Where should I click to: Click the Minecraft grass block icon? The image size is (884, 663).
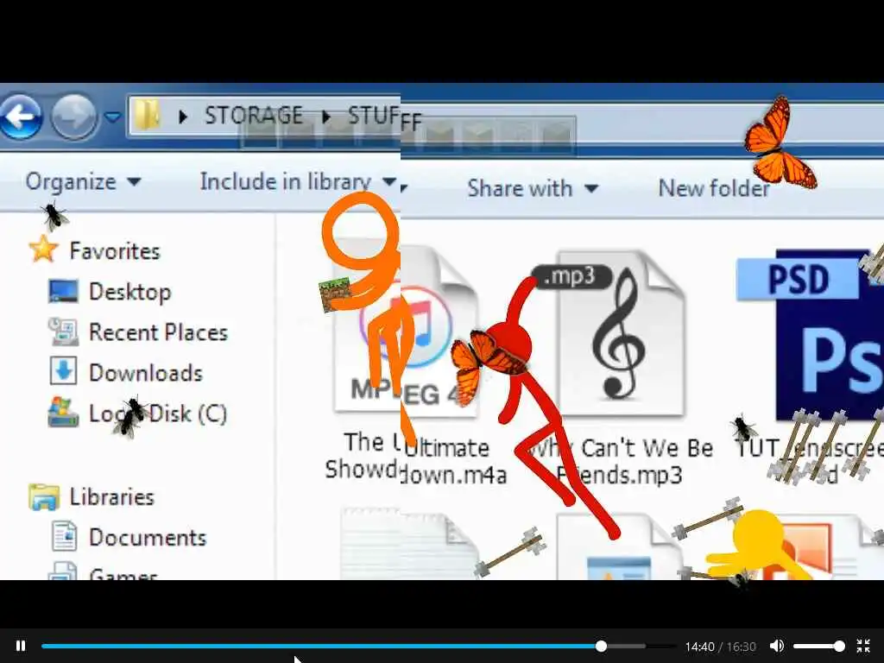(335, 295)
